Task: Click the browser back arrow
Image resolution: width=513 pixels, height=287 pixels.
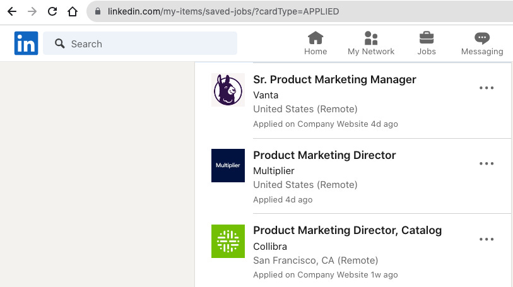Action: coord(11,11)
